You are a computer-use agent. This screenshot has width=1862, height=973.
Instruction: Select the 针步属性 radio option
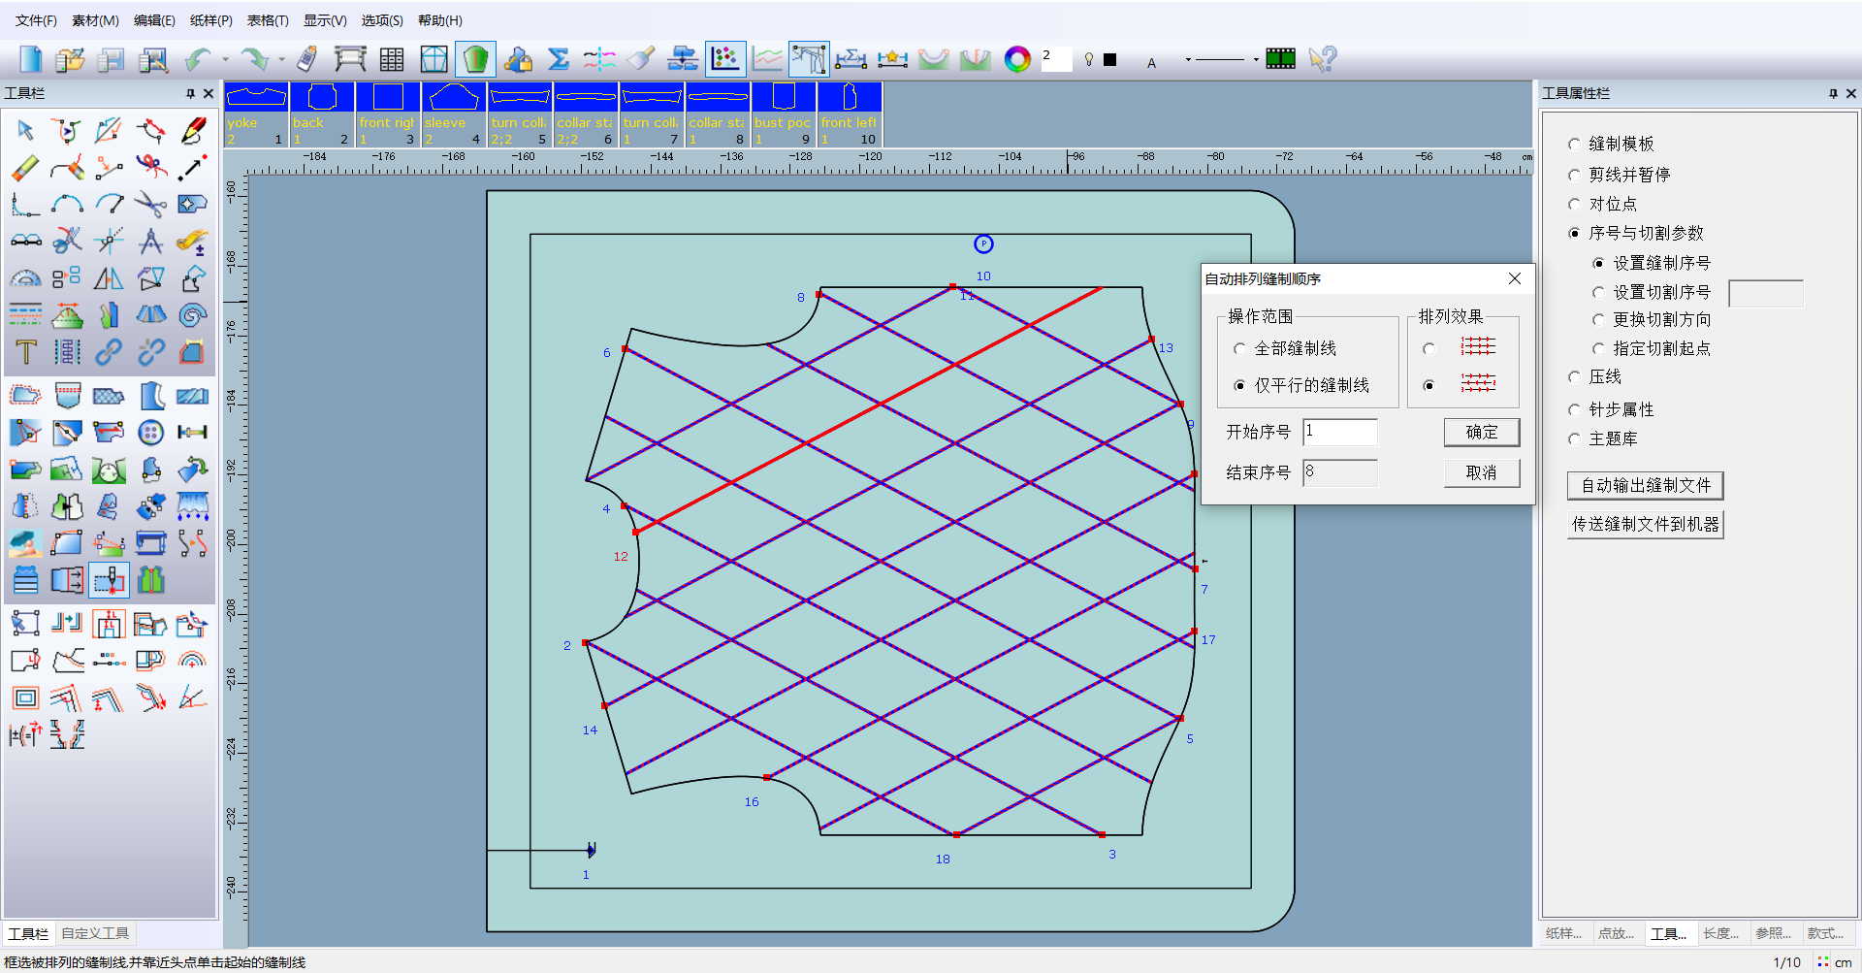click(1575, 409)
